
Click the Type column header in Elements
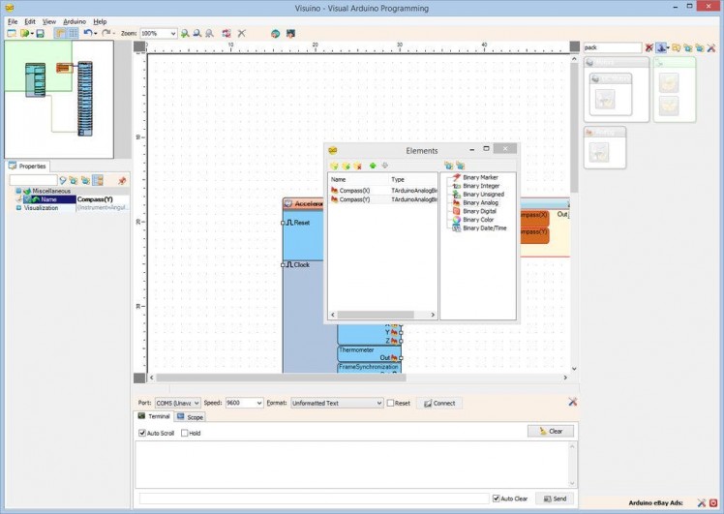[412, 179]
